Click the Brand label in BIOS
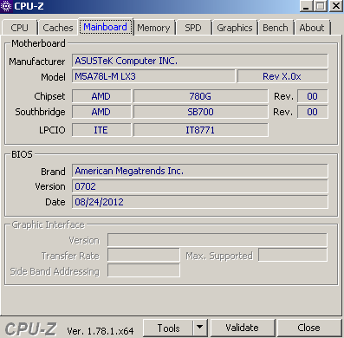 pos(53,172)
